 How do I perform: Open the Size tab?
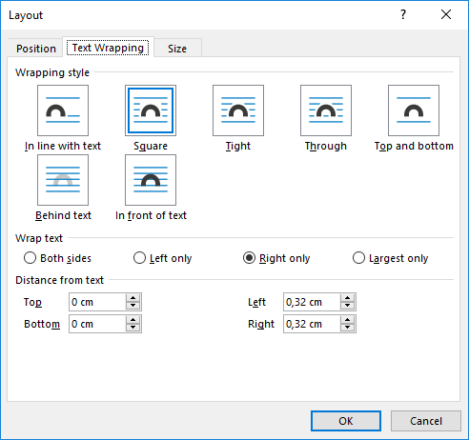(x=177, y=49)
